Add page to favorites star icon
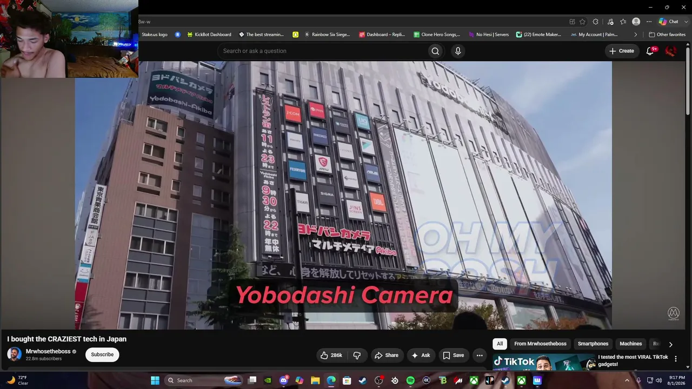This screenshot has height=389, width=692. point(582,22)
